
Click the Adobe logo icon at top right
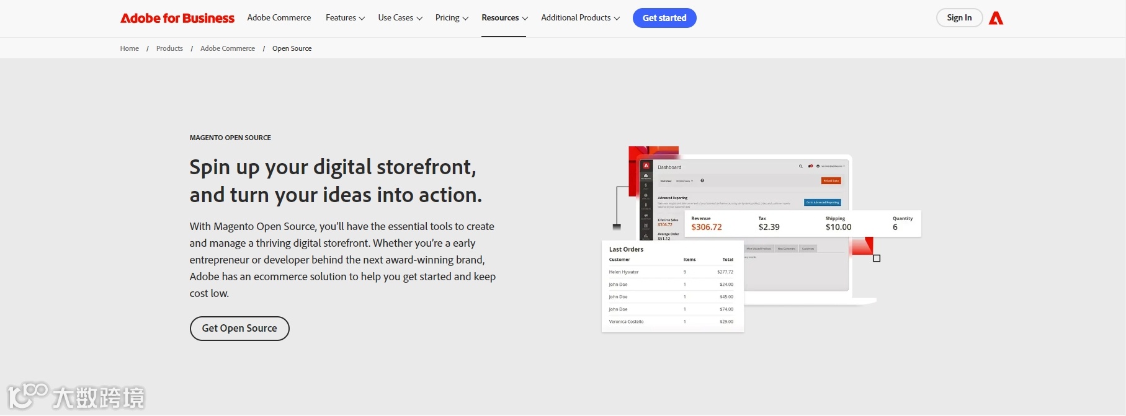click(x=996, y=18)
